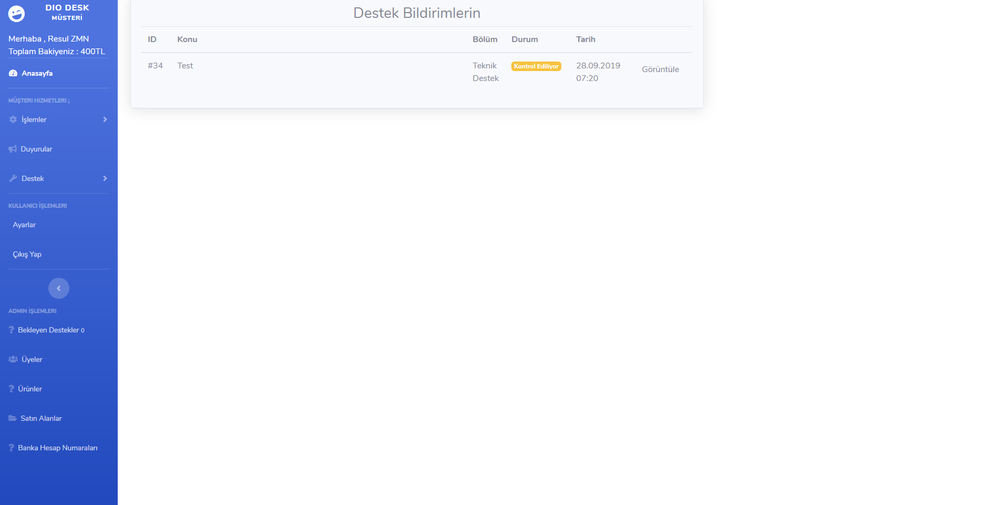The height and width of the screenshot is (505, 1008).
Task: Expand the İşlemler chevron arrow
Action: (x=105, y=119)
